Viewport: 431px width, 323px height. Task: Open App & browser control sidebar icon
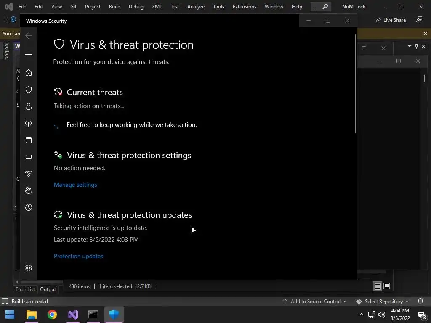(x=29, y=140)
